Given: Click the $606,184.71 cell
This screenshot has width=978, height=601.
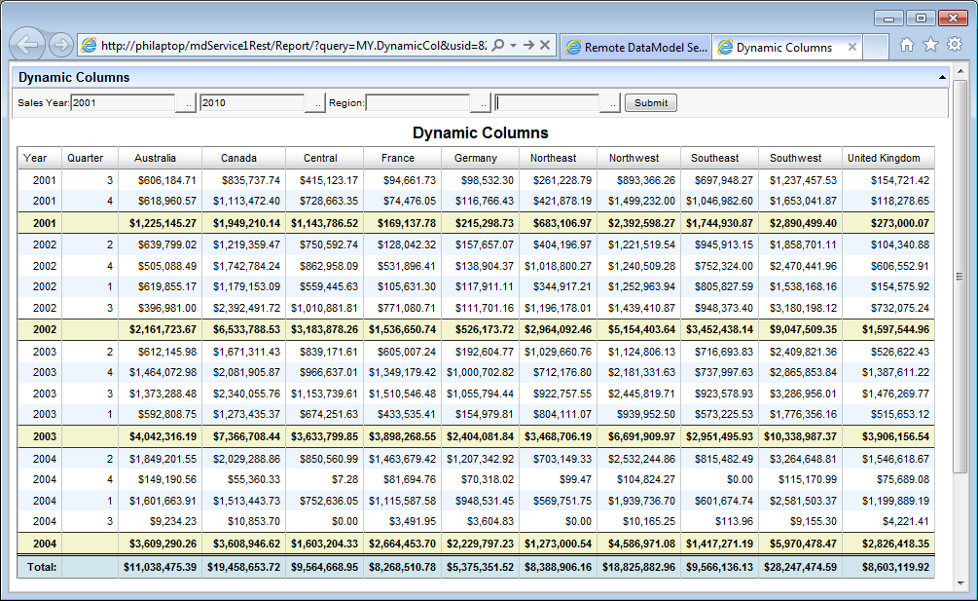Looking at the screenshot, I should [160, 180].
